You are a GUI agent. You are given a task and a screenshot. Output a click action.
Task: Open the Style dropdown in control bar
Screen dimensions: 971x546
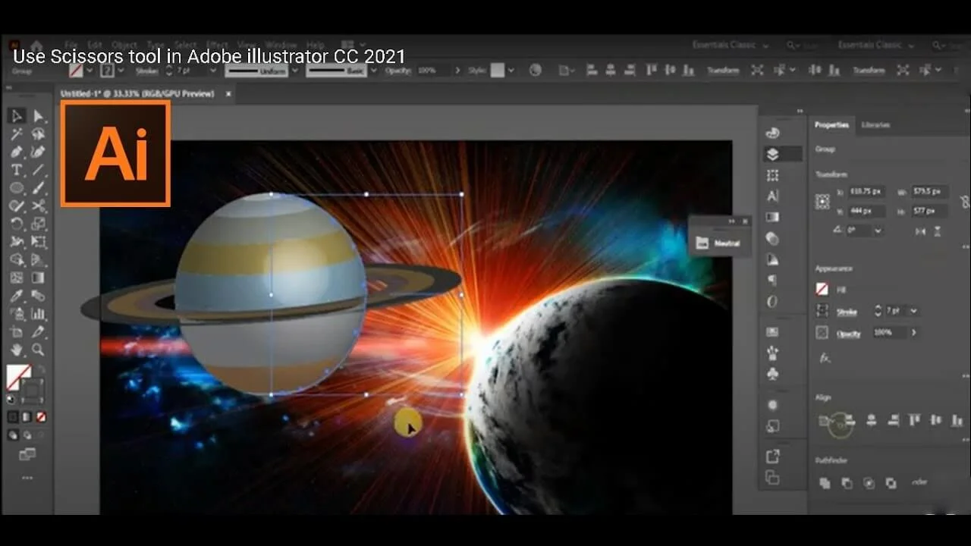click(511, 71)
